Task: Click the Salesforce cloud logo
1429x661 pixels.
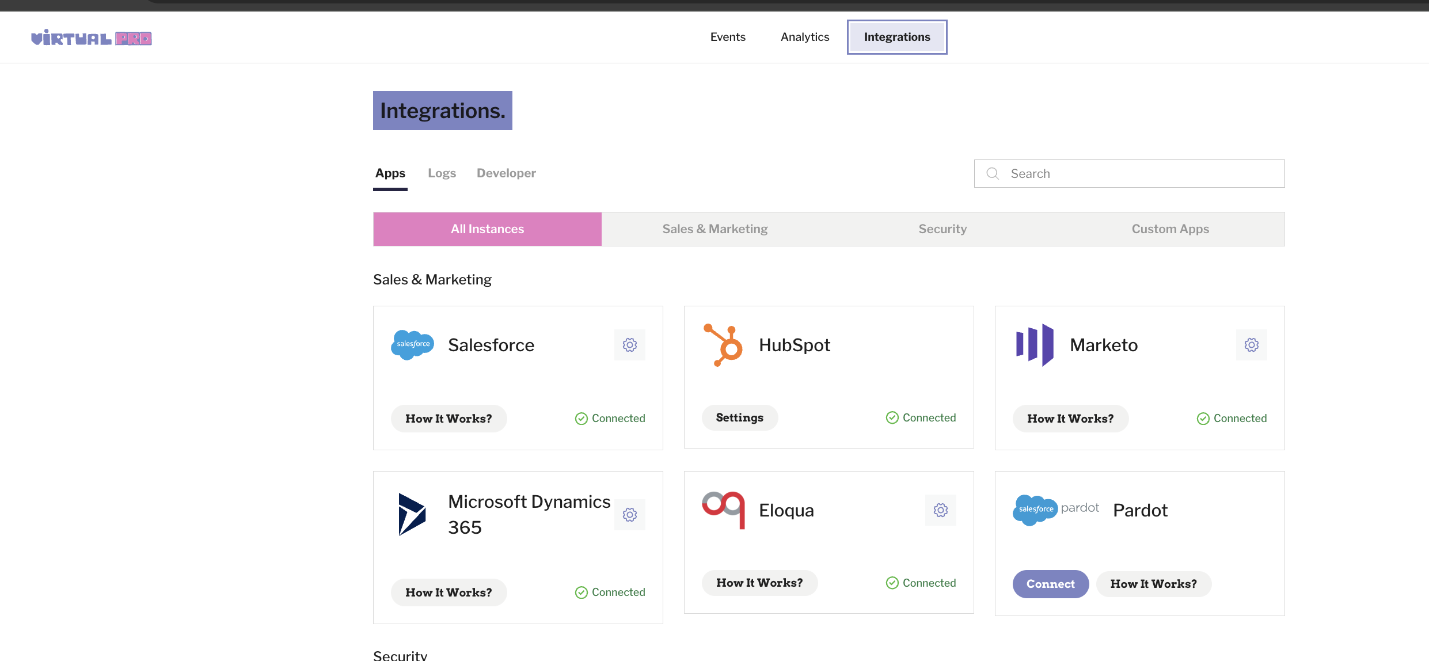Action: 413,344
